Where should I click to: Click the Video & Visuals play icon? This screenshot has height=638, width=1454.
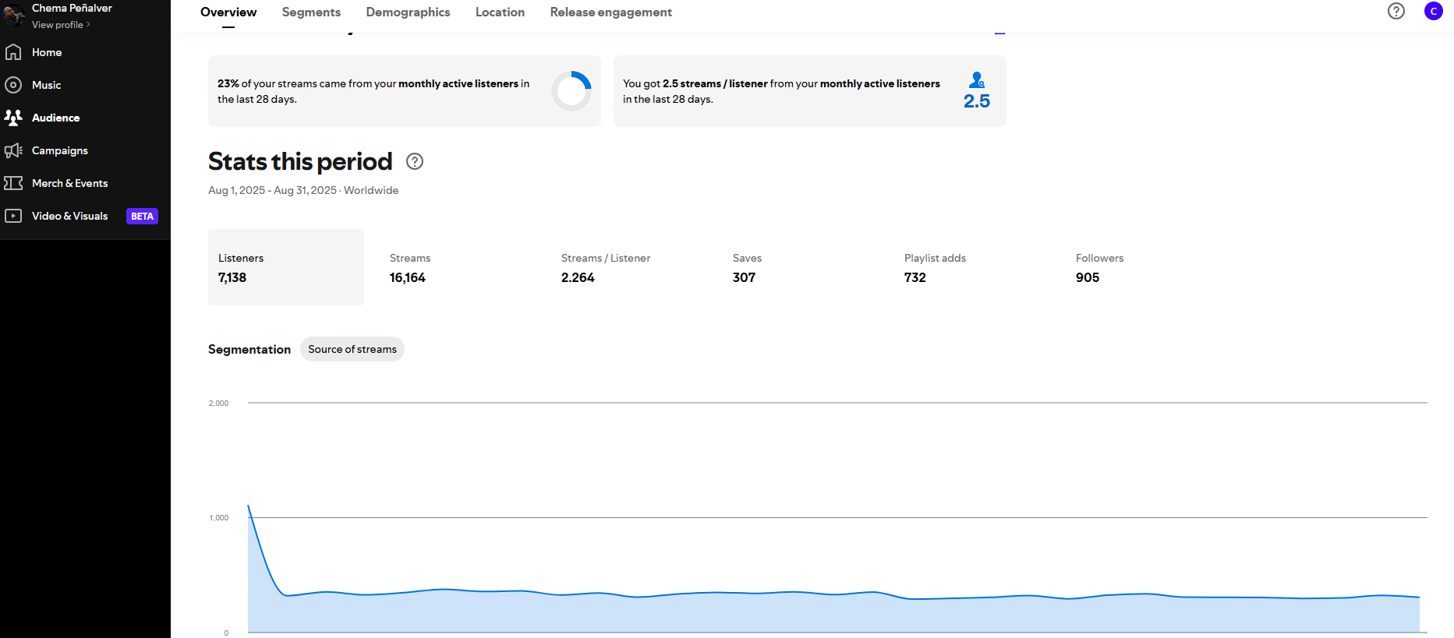click(x=13, y=216)
